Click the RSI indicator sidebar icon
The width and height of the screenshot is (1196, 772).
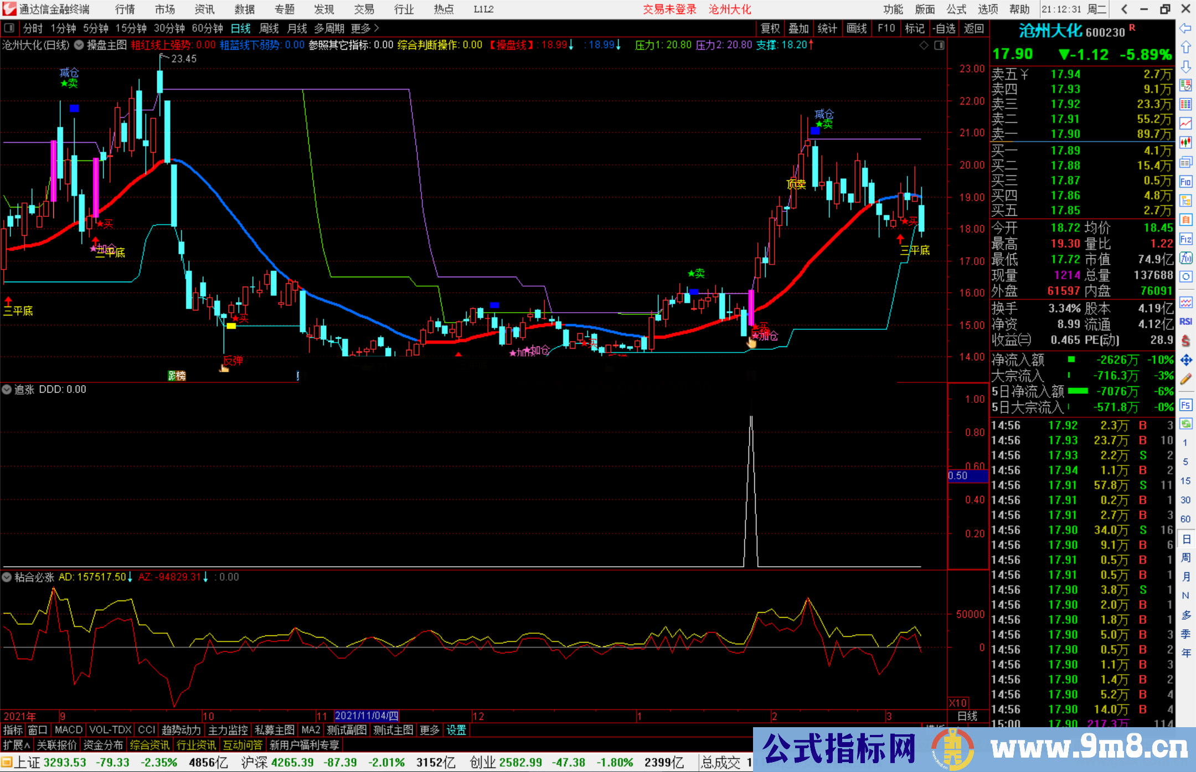pos(1185,322)
